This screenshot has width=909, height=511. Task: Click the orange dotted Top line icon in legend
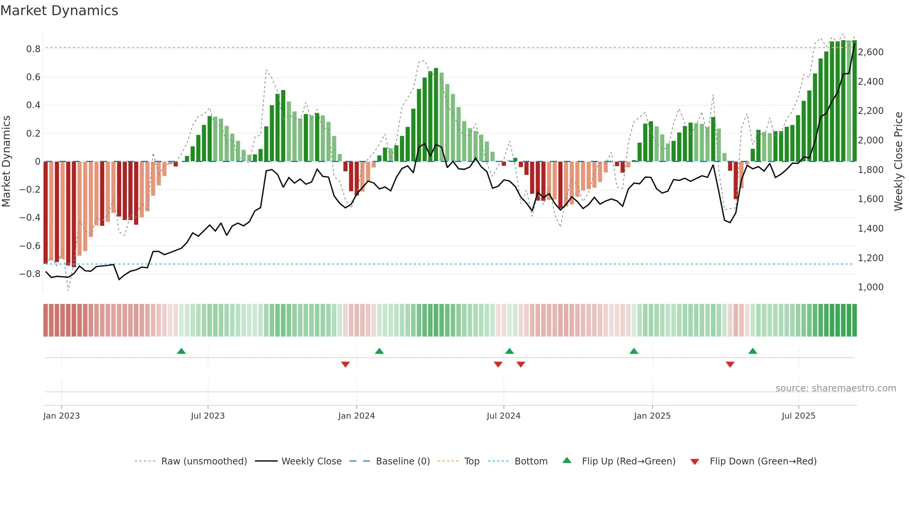click(448, 461)
